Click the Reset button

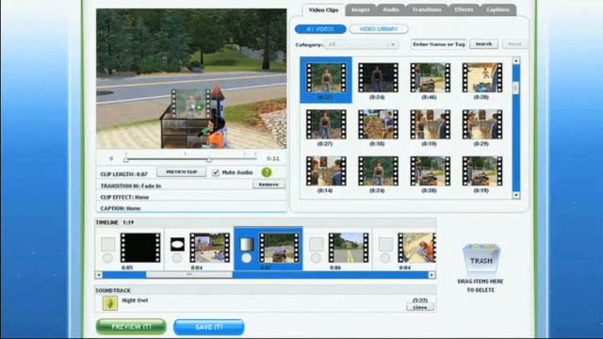tap(514, 44)
